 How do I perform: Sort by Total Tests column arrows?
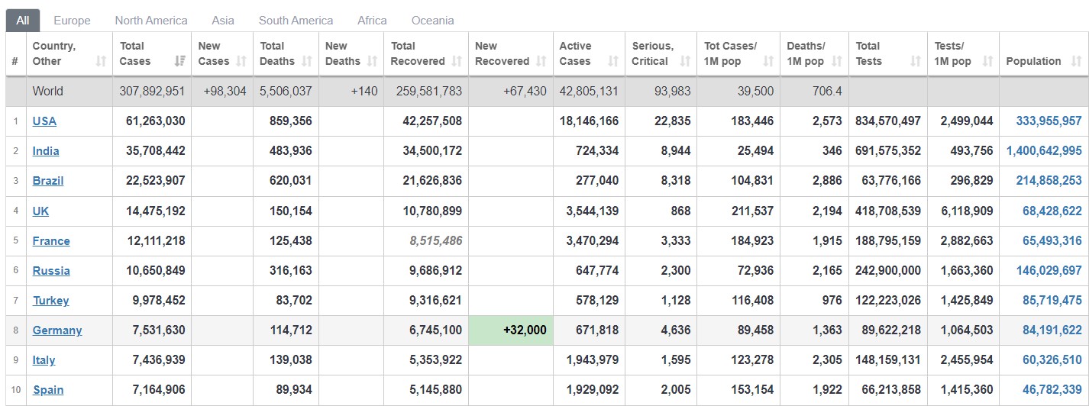pos(916,61)
